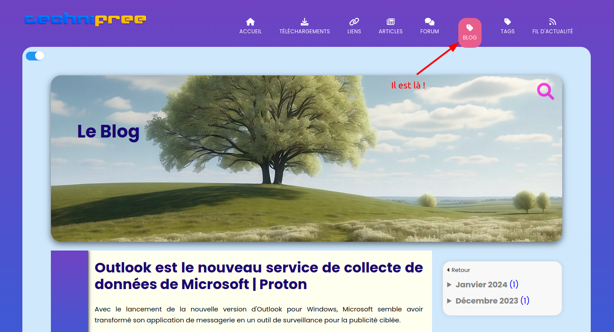Open Téléchargements via the download icon
The height and width of the screenshot is (332, 614).
[304, 22]
